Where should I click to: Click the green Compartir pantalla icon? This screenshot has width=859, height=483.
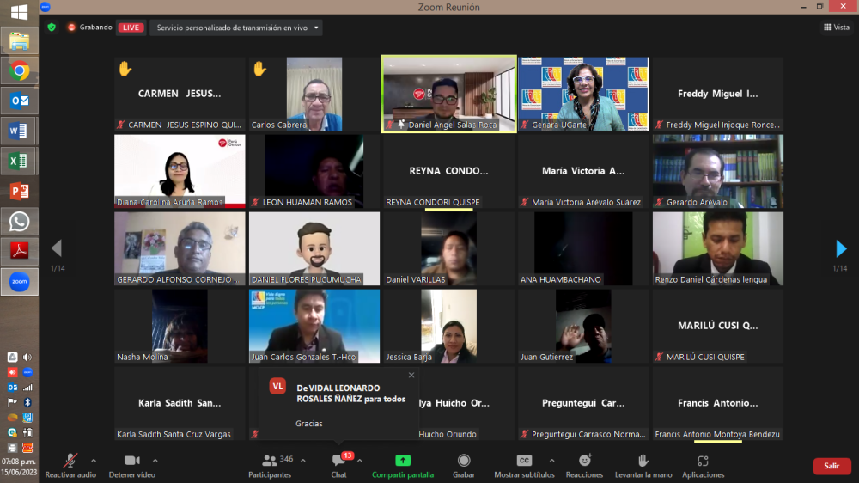[402, 461]
